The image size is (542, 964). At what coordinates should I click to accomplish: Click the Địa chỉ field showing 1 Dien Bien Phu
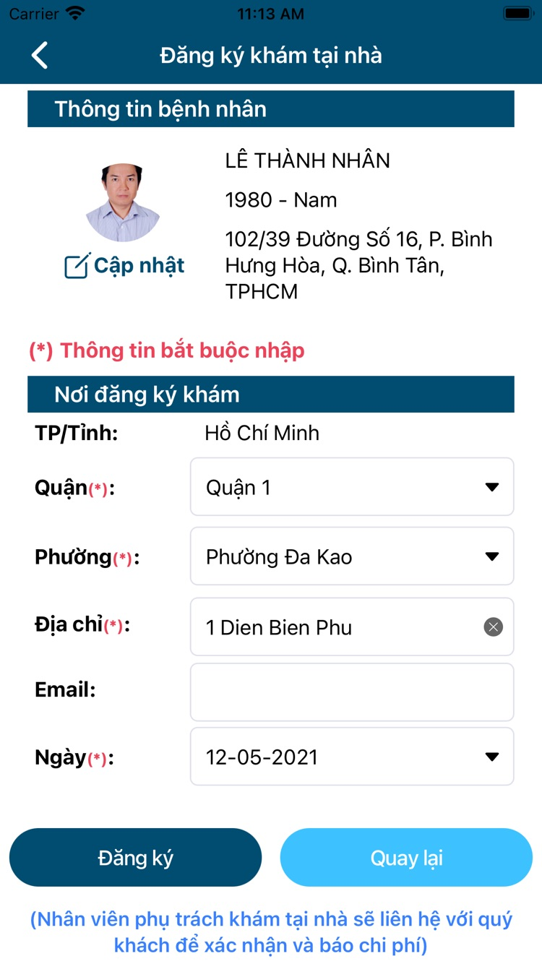pyautogui.click(x=325, y=627)
